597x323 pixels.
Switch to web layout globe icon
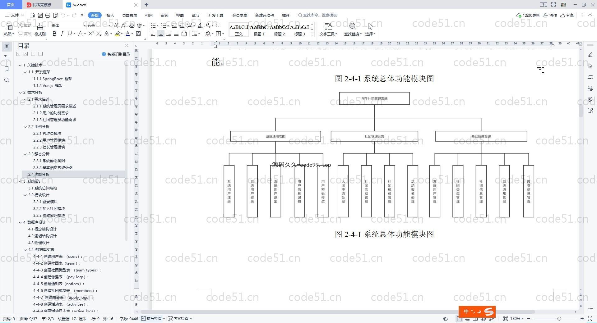click(x=483, y=319)
